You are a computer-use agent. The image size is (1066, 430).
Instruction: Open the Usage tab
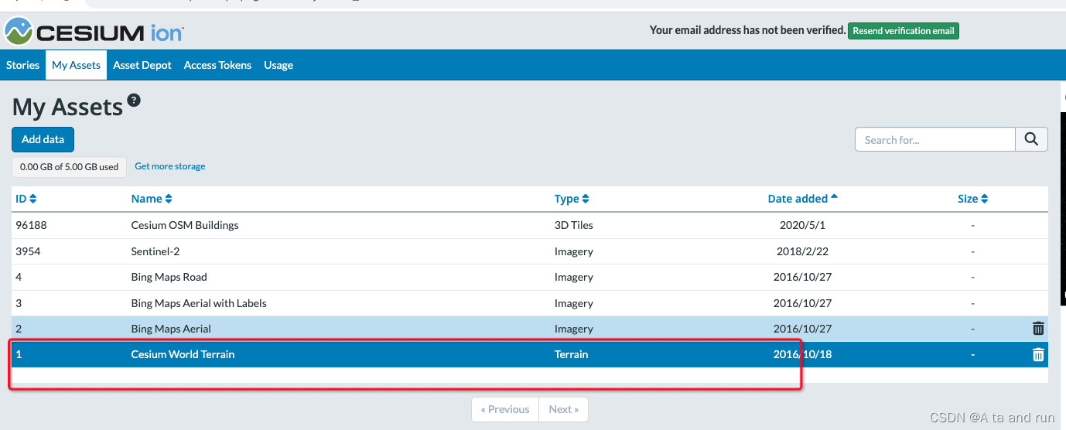(x=278, y=65)
